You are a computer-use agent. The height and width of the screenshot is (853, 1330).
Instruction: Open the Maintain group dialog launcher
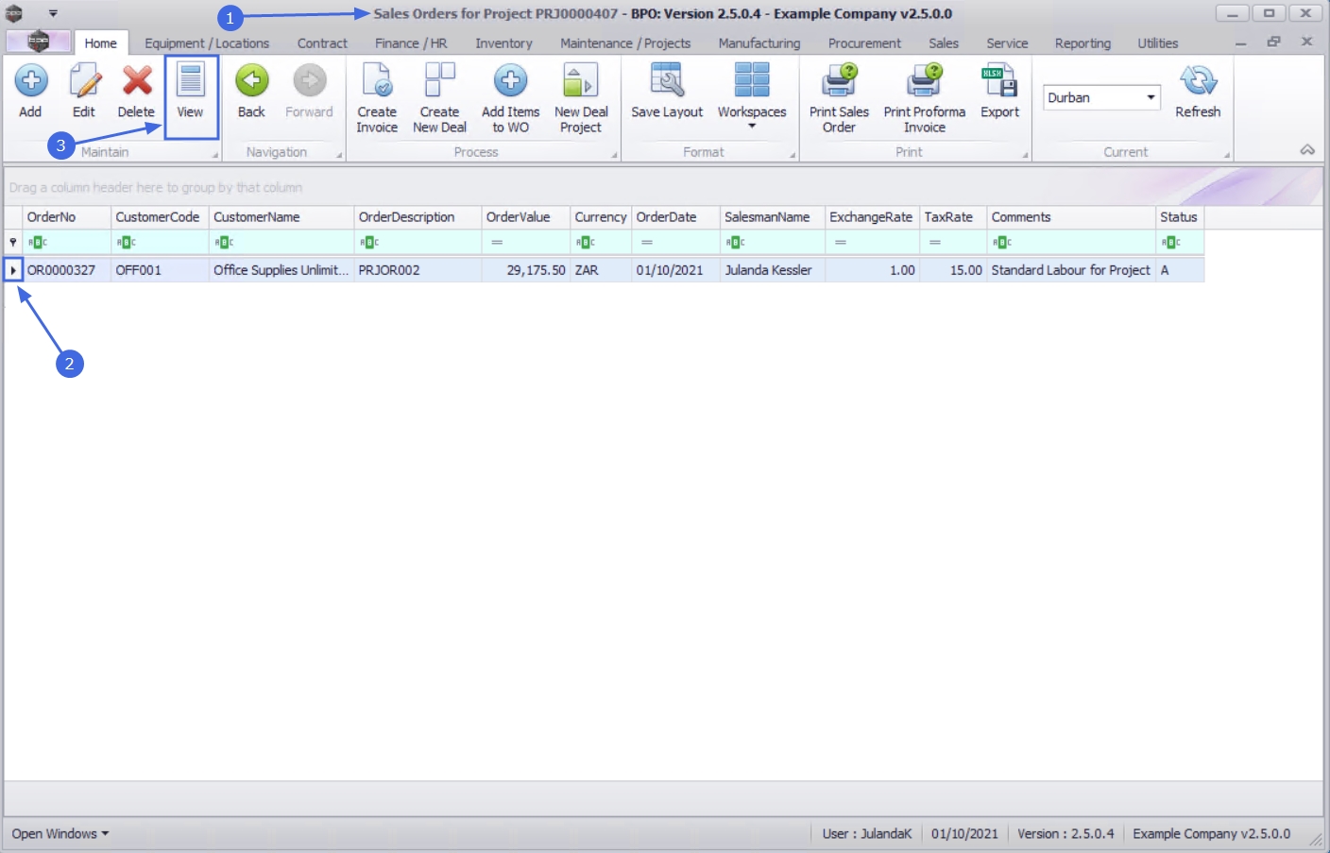(214, 155)
